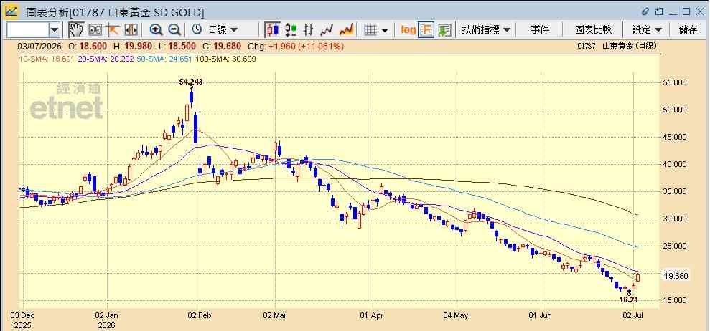Click the 圖表比較 button
710x331 pixels.
[x=593, y=30]
